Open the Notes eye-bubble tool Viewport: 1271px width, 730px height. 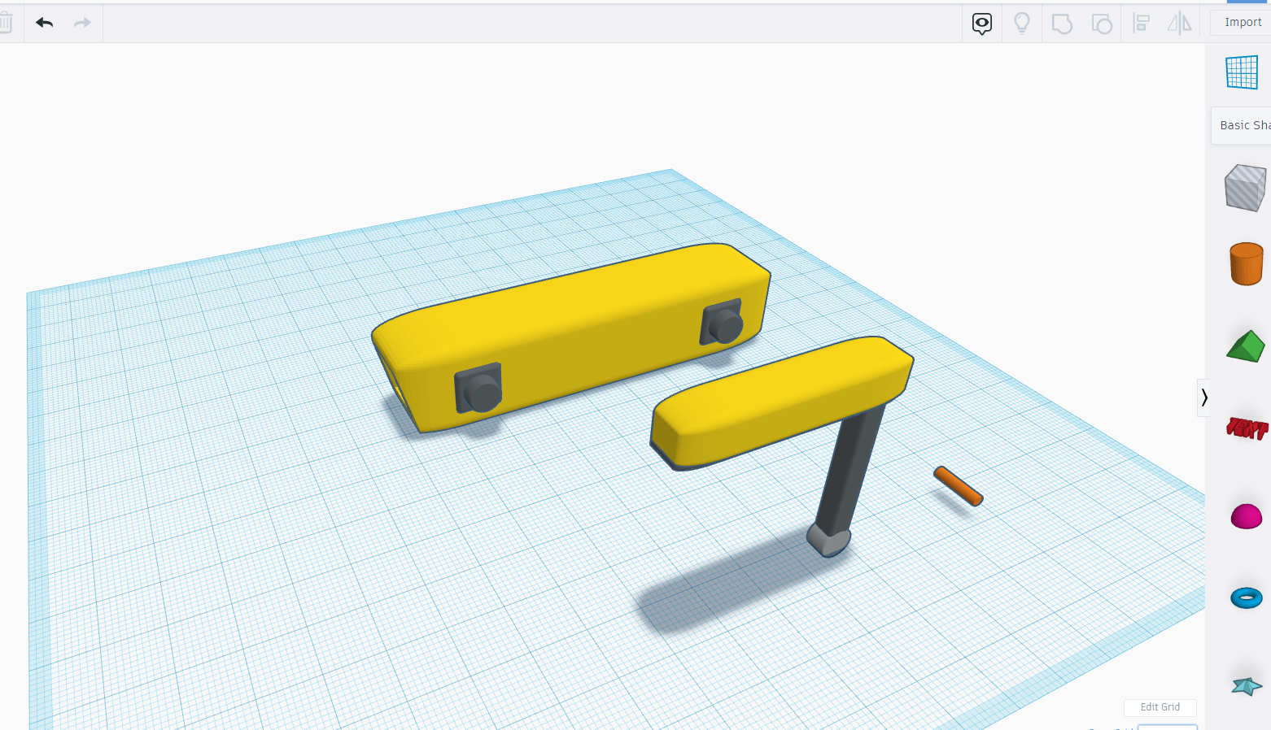[982, 24]
